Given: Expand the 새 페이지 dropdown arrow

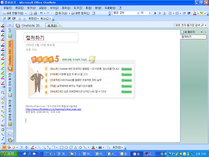Looking at the screenshot, I should tap(202, 32).
